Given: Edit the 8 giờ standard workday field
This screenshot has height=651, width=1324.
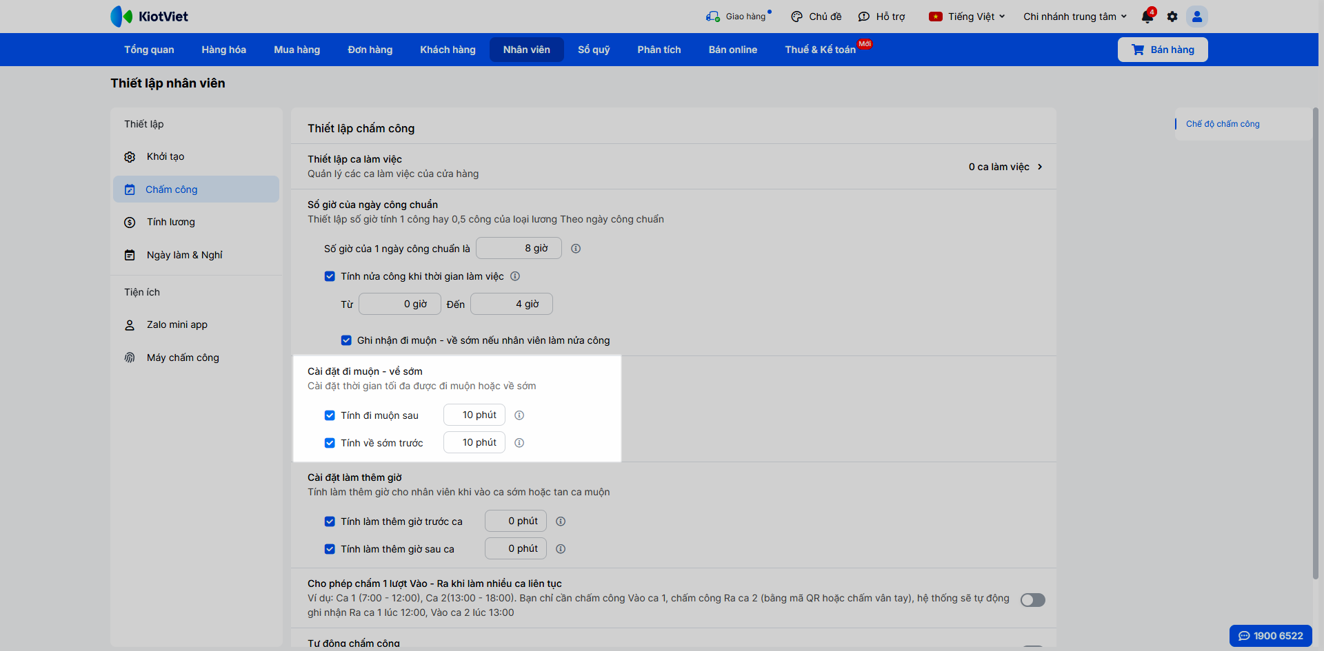Looking at the screenshot, I should click(x=519, y=249).
